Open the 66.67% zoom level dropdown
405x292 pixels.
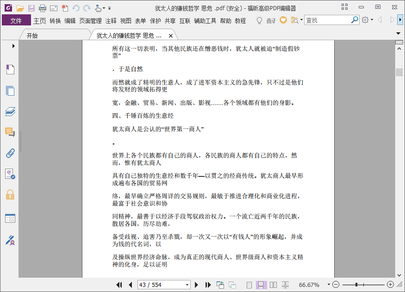[329, 285]
